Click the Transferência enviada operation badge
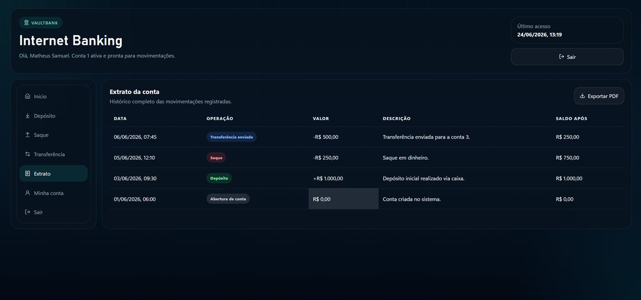Viewport: 641px width, 300px height. tap(231, 137)
